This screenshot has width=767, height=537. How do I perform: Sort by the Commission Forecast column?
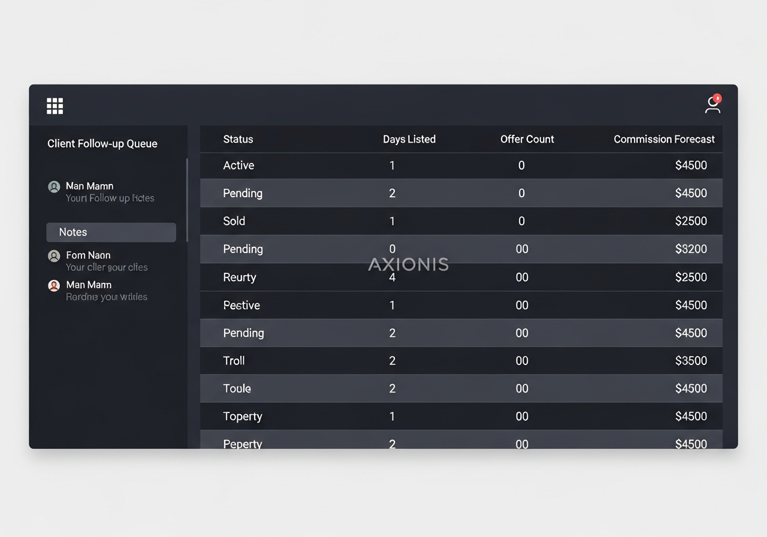click(x=664, y=139)
